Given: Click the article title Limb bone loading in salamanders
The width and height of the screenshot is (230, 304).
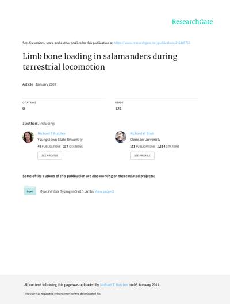Looking at the screenshot, I should pyautogui.click(x=100, y=61).
